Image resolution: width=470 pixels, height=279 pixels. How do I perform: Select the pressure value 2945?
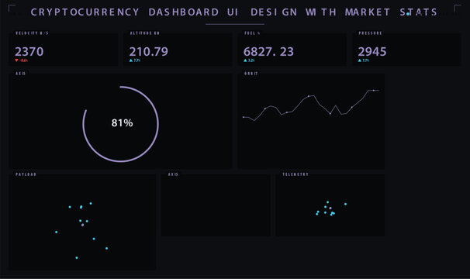pyautogui.click(x=372, y=52)
